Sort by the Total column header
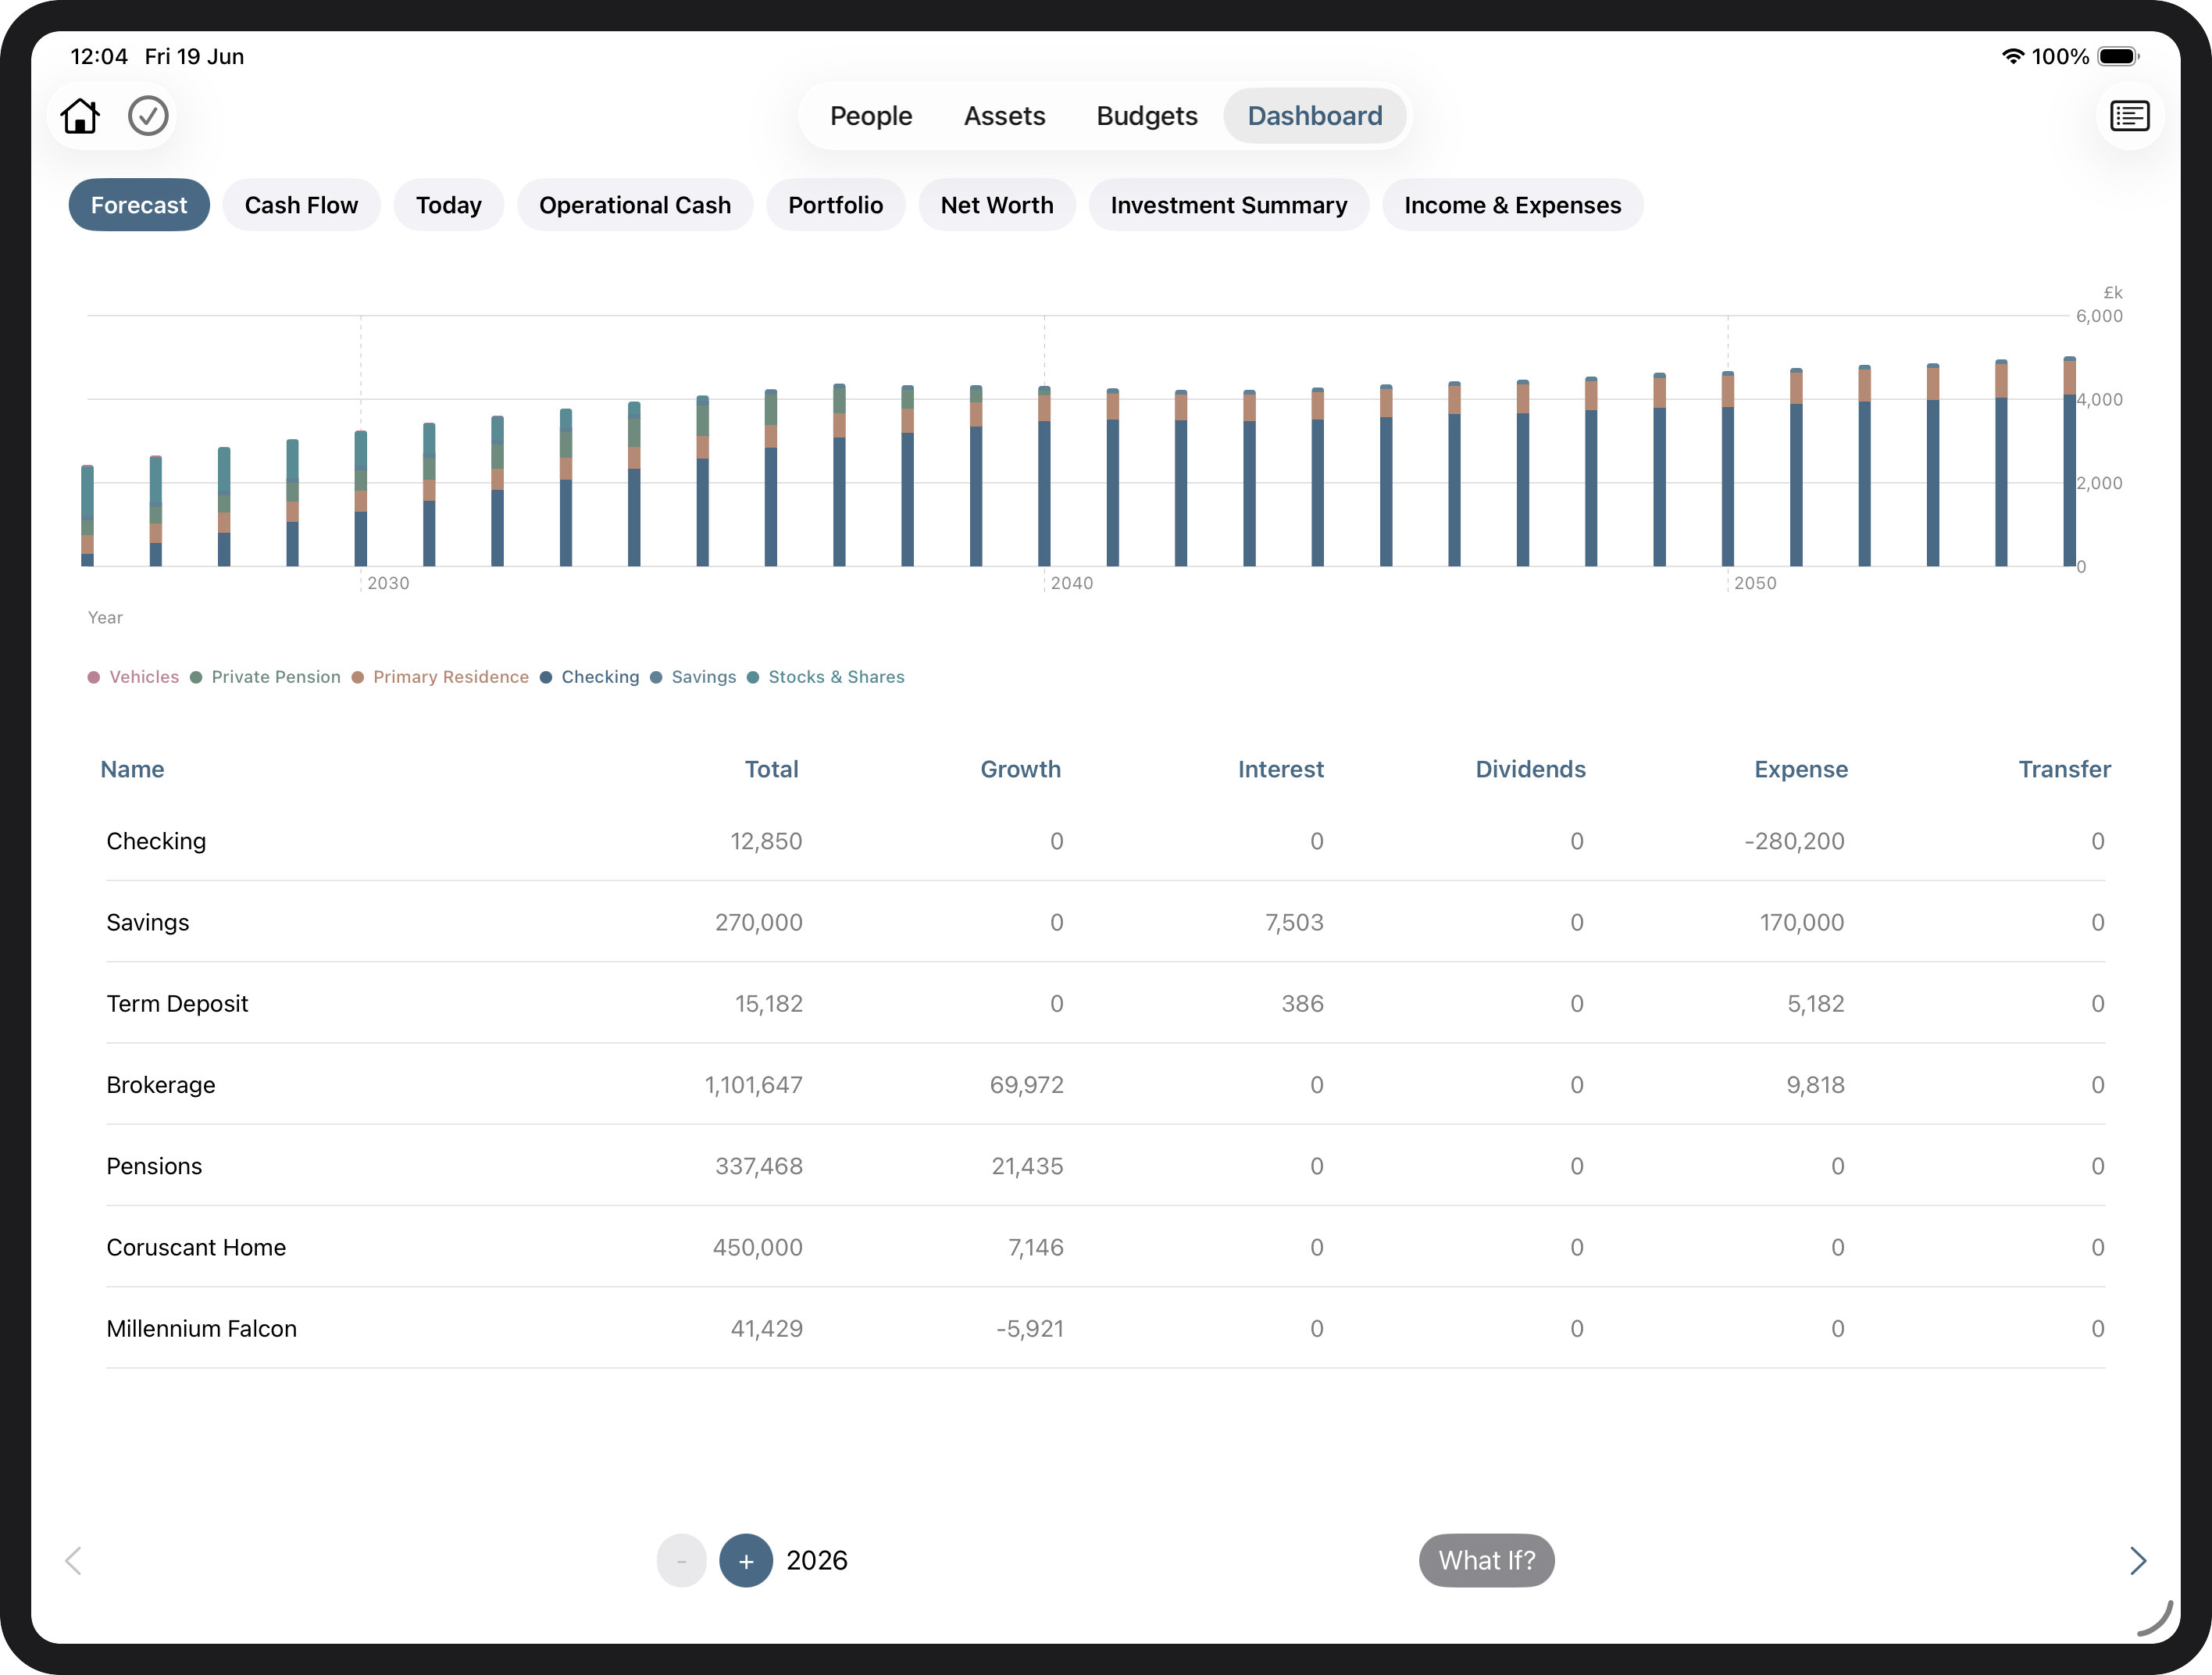The width and height of the screenshot is (2212, 1675). click(771, 769)
